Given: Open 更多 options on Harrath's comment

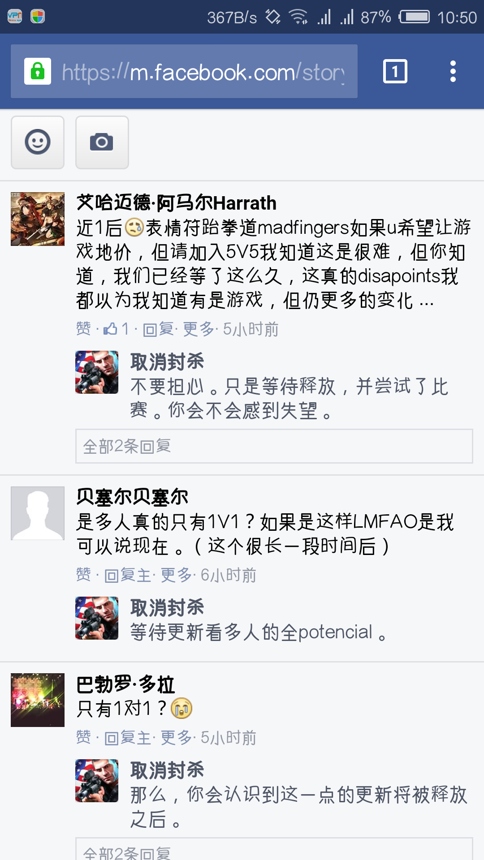Looking at the screenshot, I should (x=198, y=329).
